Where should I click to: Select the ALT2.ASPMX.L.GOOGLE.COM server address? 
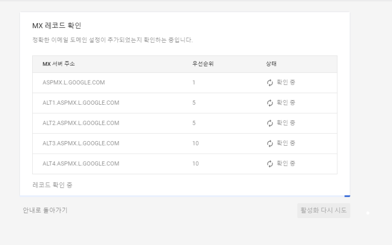click(81, 123)
